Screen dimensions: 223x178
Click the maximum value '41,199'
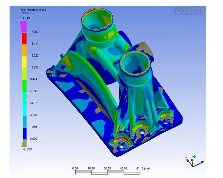27,18
